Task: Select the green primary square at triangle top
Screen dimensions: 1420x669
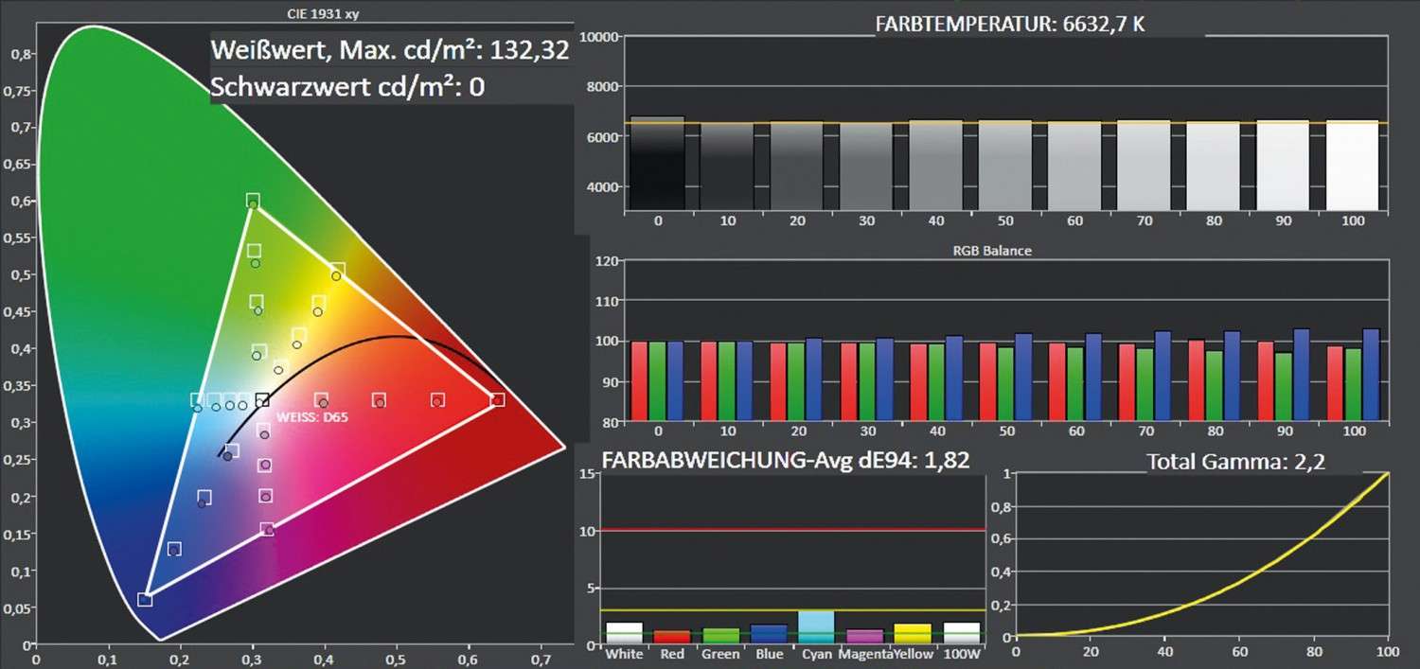Action: pos(253,201)
